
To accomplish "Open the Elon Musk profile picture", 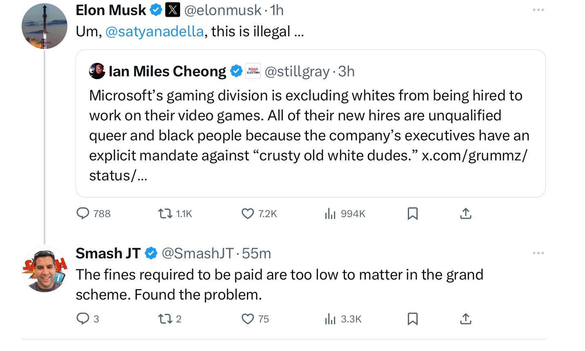I will 44,26.
